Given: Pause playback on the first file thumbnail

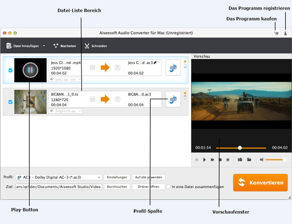Looking at the screenshot, I should (x=30, y=70).
